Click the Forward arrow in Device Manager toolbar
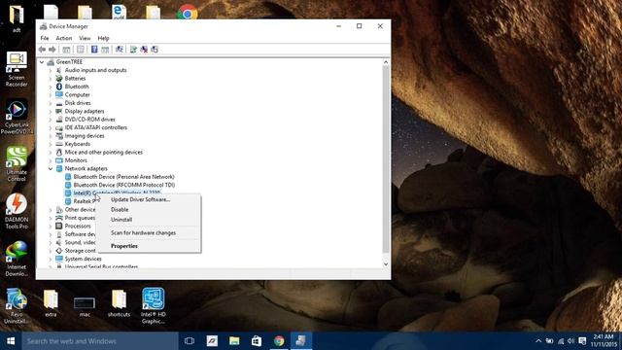 click(x=52, y=50)
